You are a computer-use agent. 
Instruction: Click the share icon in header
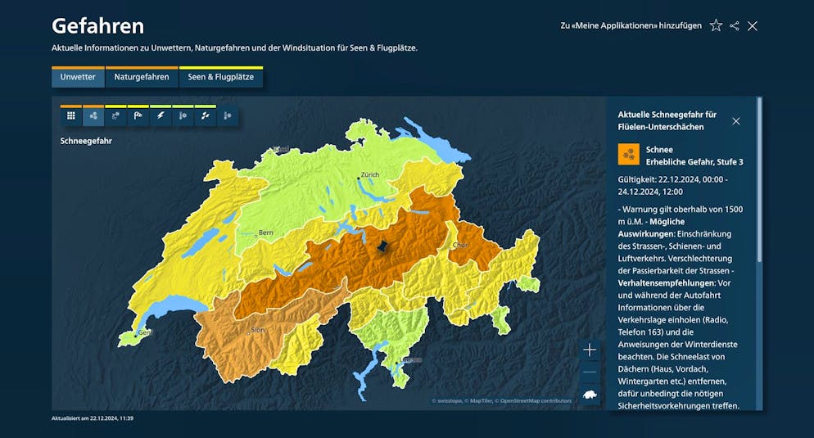click(735, 25)
